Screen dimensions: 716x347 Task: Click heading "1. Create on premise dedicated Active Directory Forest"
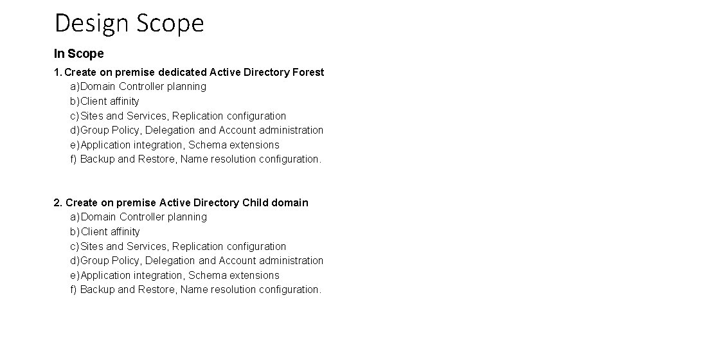pyautogui.click(x=189, y=73)
